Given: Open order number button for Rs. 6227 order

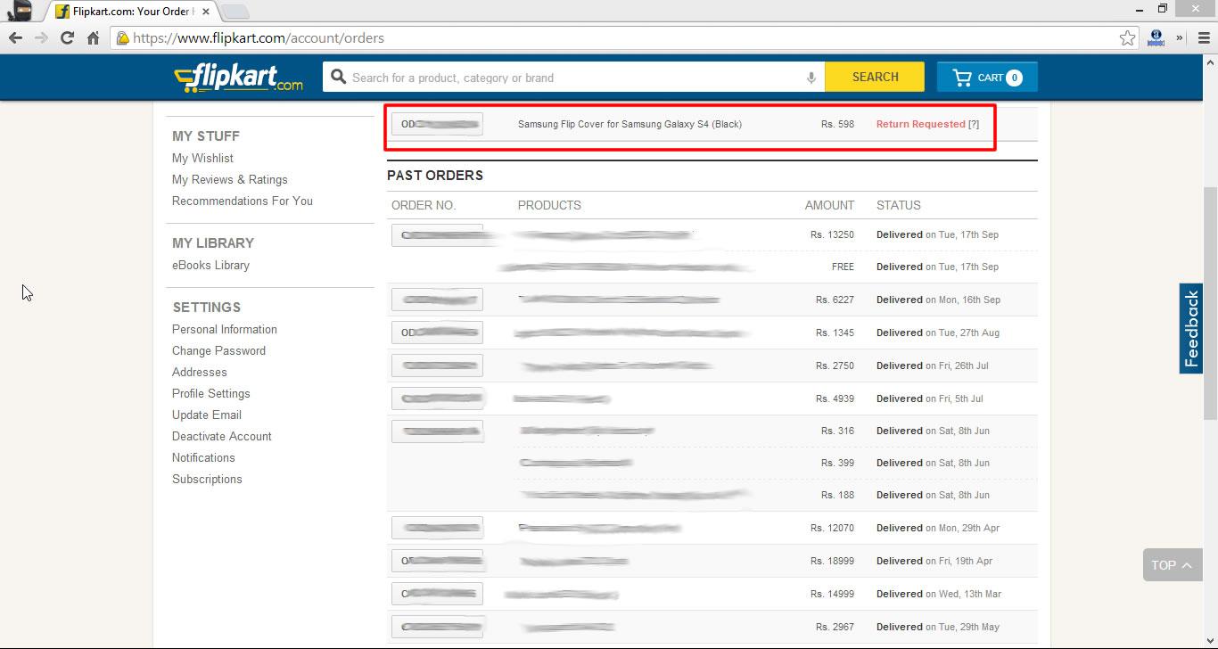Looking at the screenshot, I should pos(437,300).
